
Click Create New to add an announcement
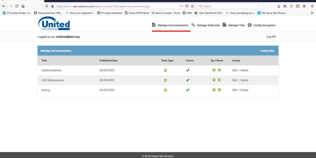tap(267, 51)
